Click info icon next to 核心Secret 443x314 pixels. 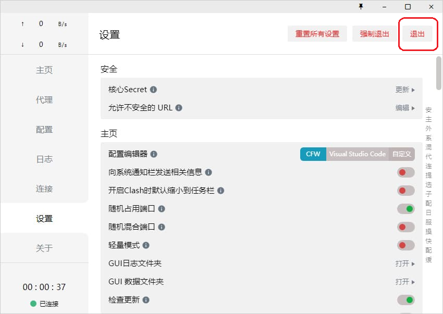point(153,90)
